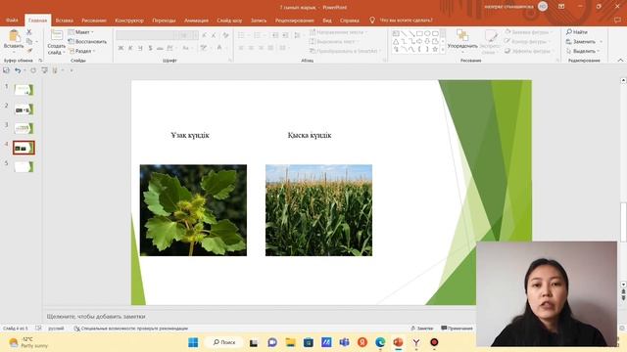This screenshot has width=627, height=352.
Task: Switch to the View (Вид) tab
Action: (x=327, y=20)
